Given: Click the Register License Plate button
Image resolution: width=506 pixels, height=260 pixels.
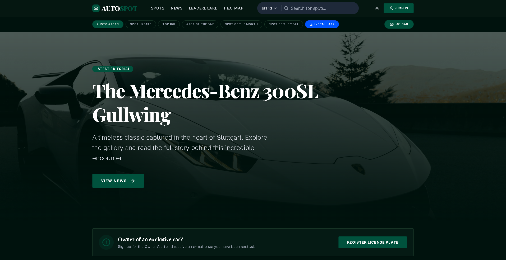Looking at the screenshot, I should point(373,242).
